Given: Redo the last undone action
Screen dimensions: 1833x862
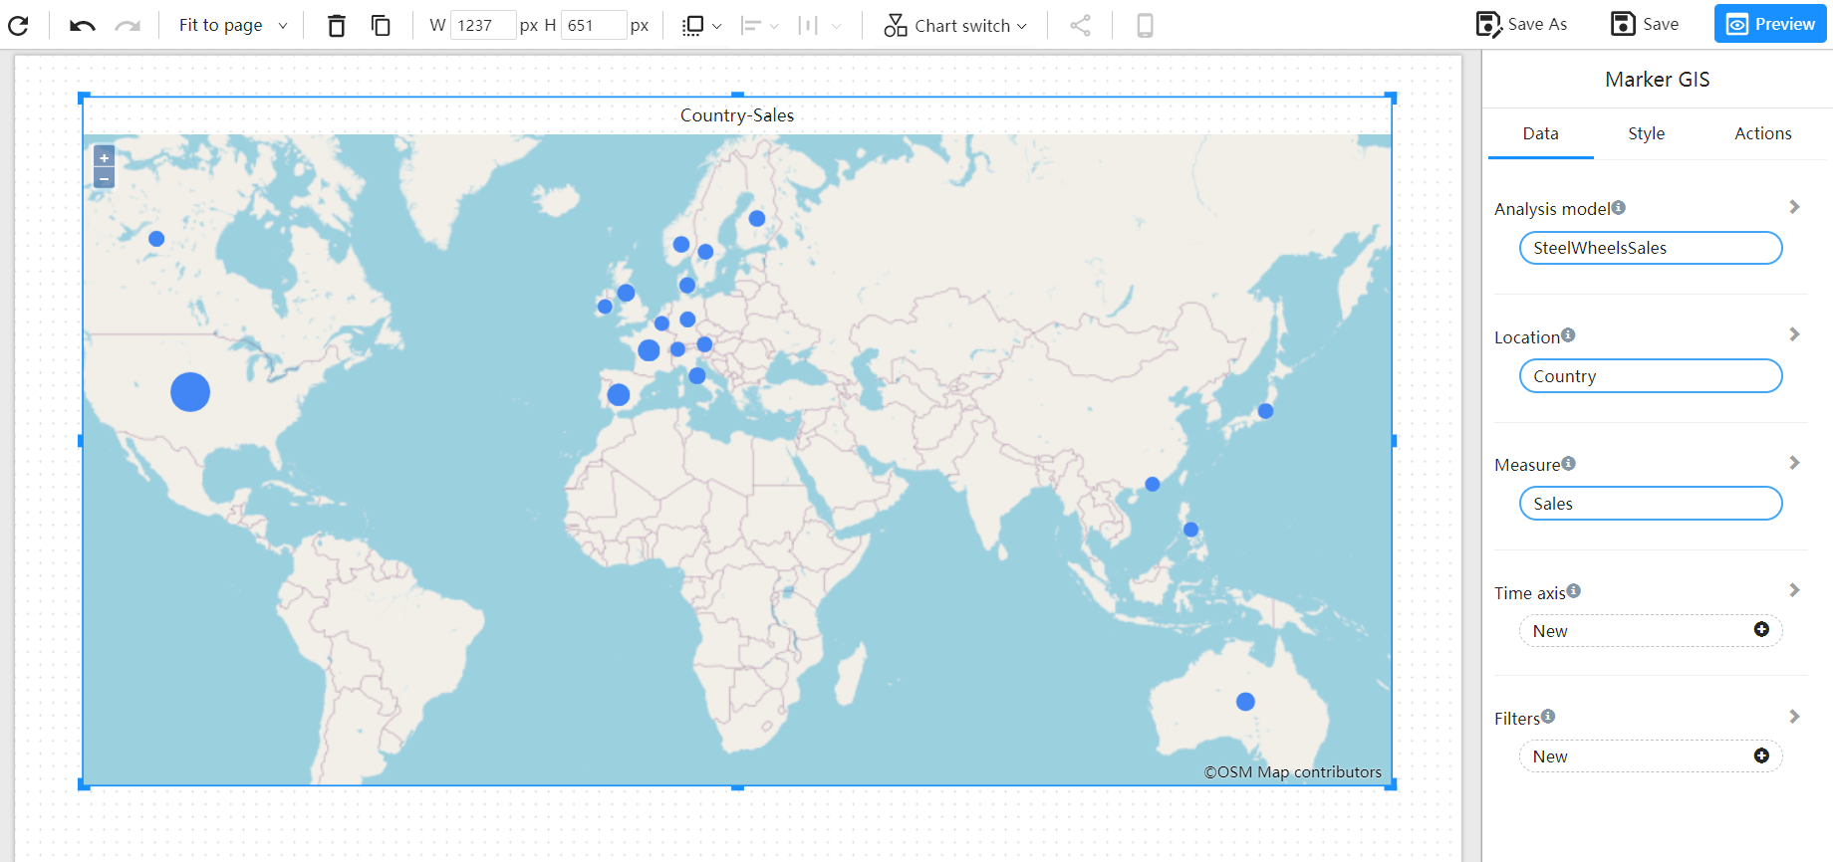Looking at the screenshot, I should coord(128,25).
